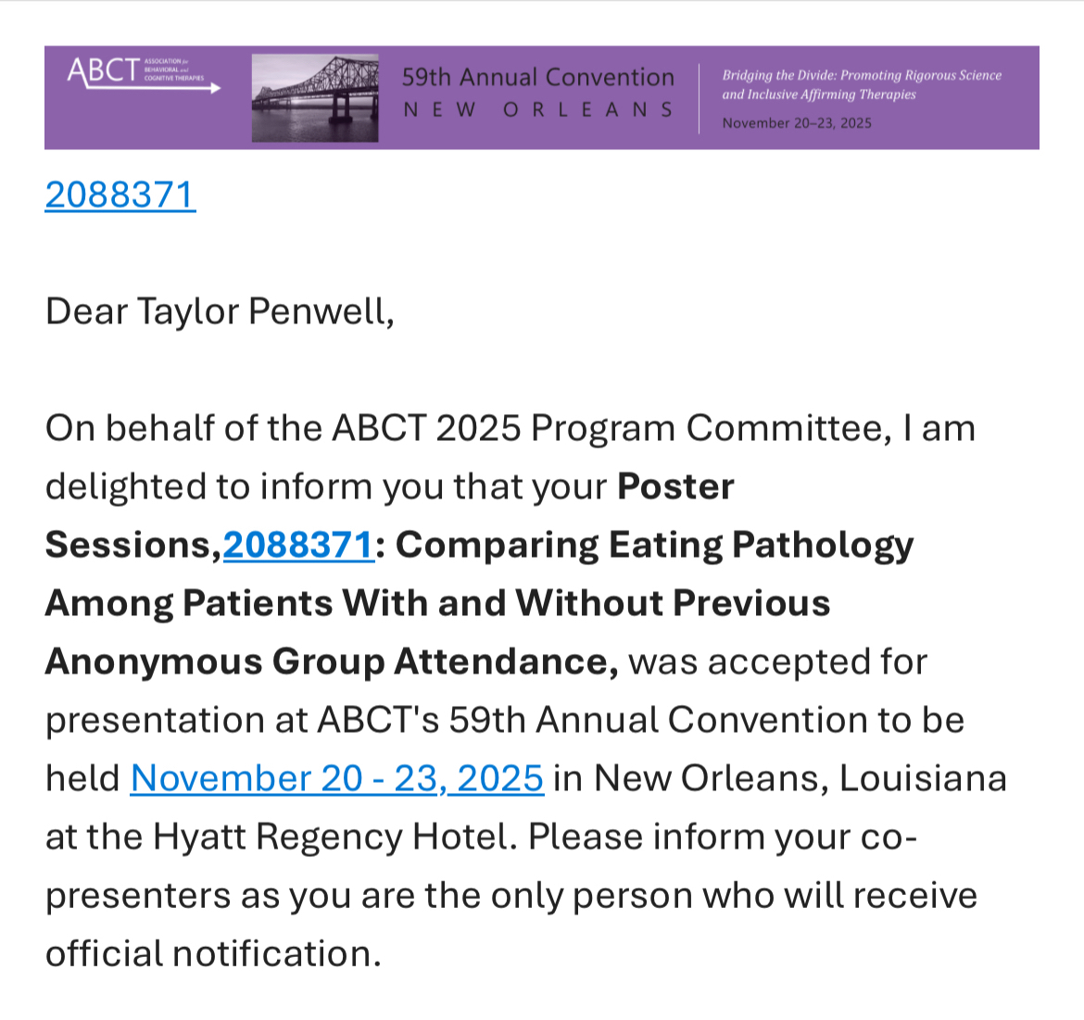Click the November 20 - 23, 2025 date link
The image size is (1084, 1020).
[336, 778]
